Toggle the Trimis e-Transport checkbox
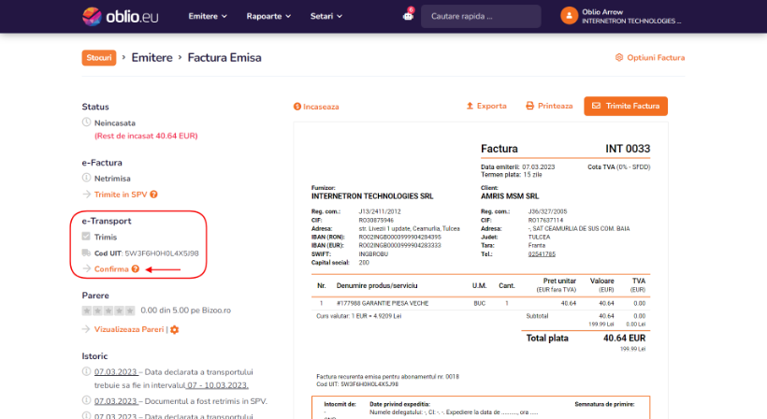Viewport: 767px width, 419px height. point(86,237)
